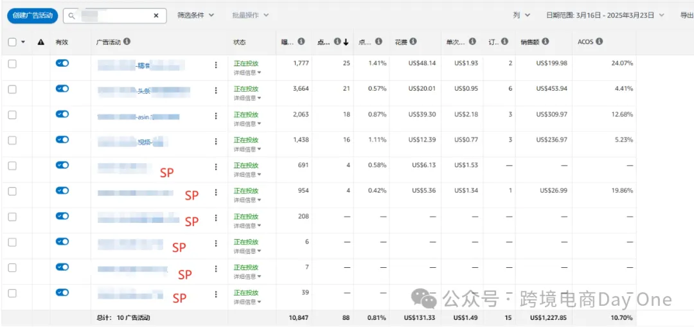
Task: Click the Create campaign button (创建广告活动)
Action: [x=32, y=15]
